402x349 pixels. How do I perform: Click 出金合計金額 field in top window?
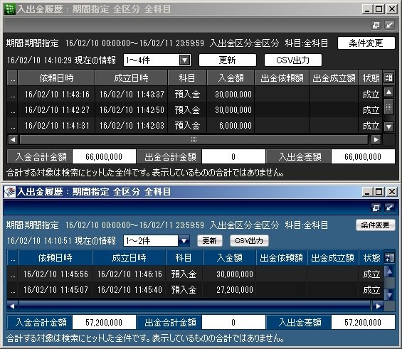[233, 156]
